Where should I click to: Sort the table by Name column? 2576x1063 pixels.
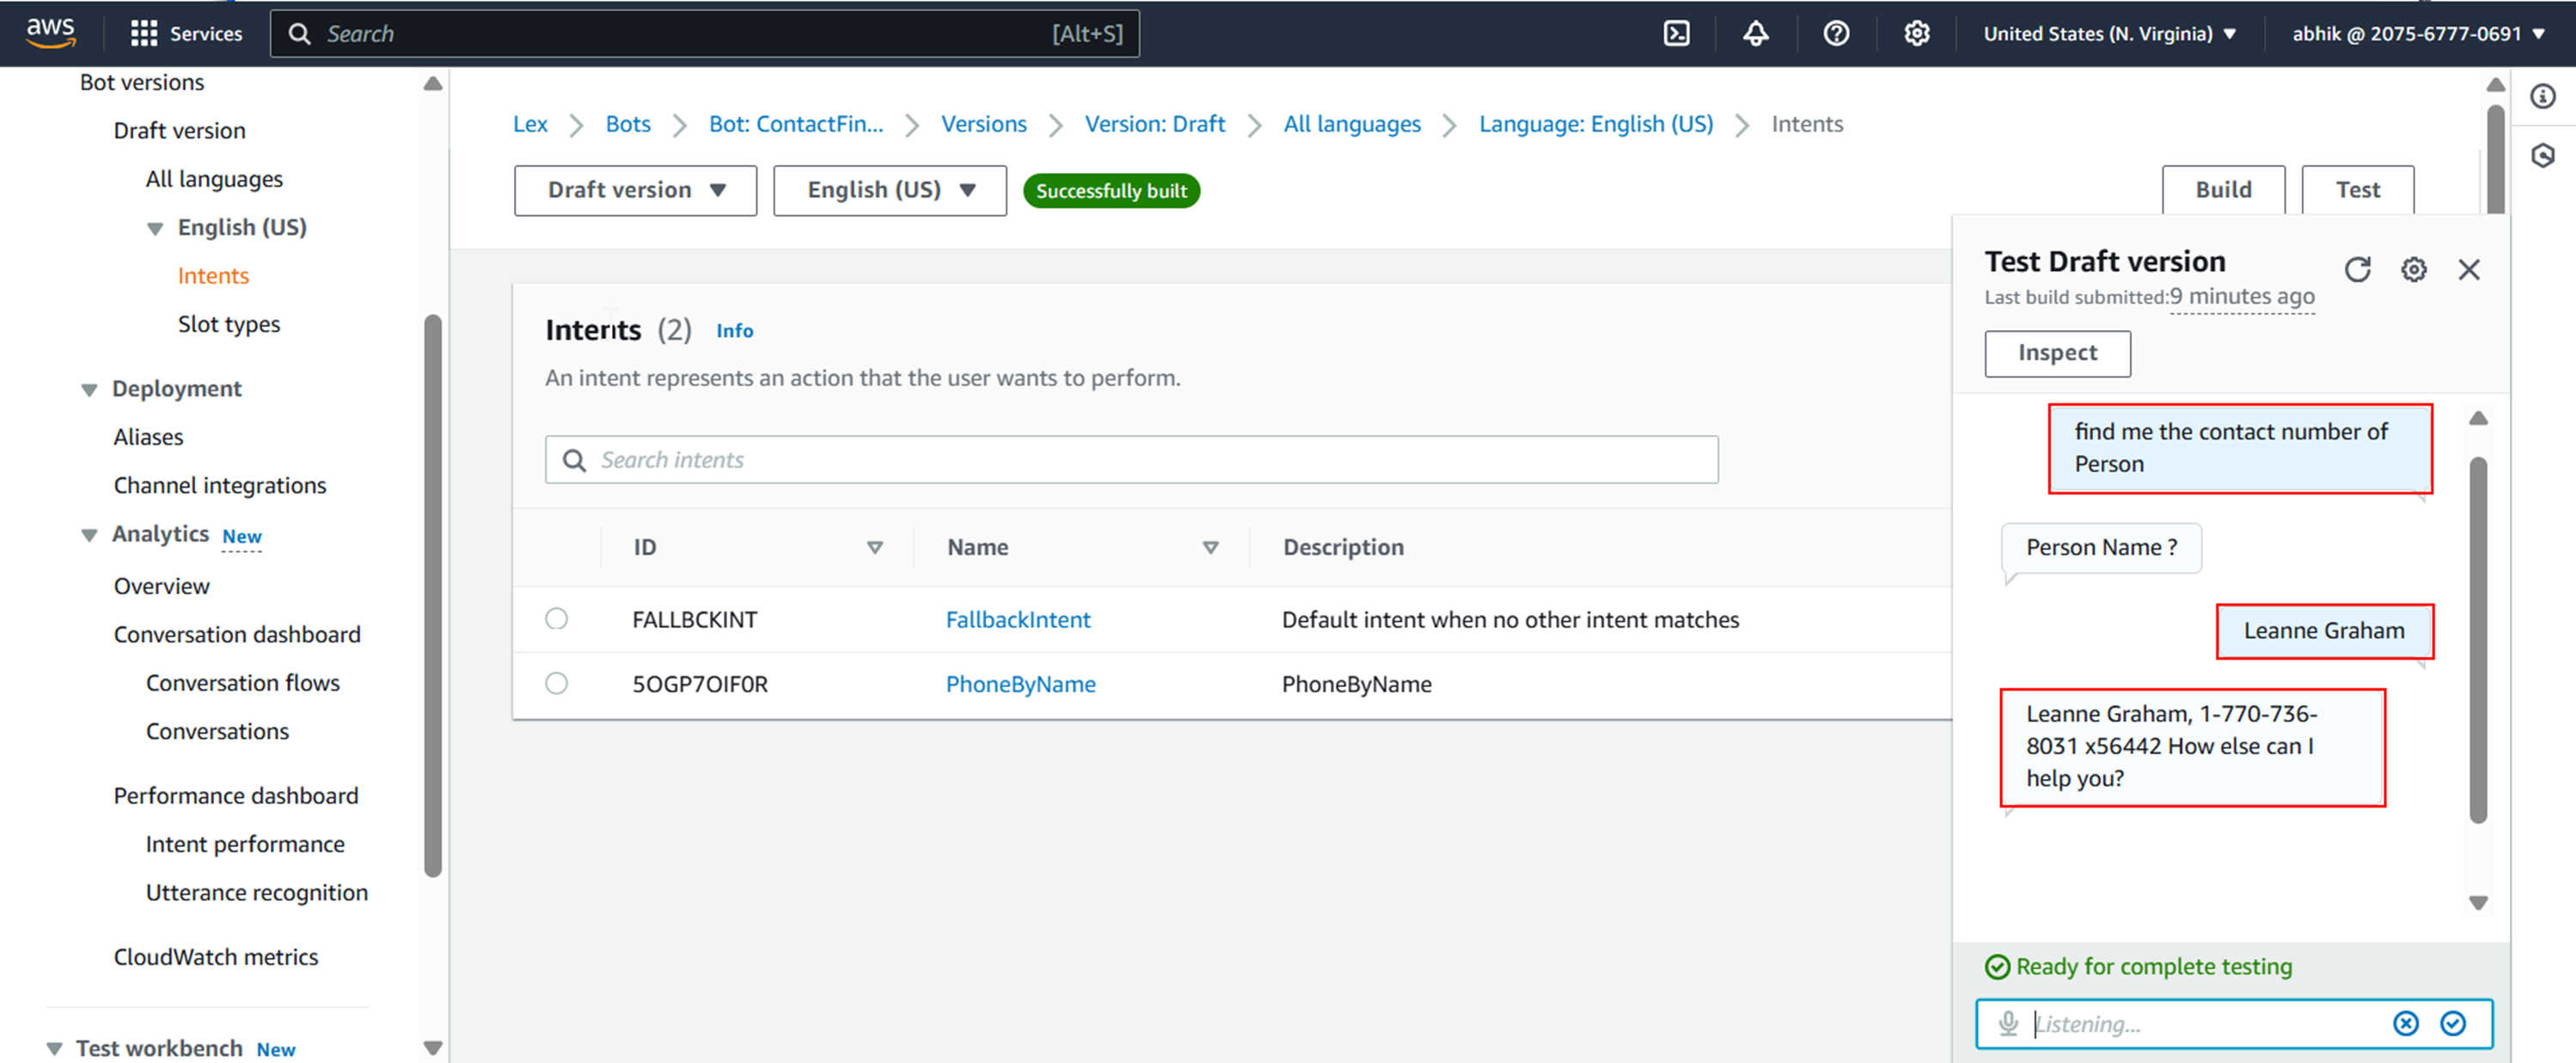1210,548
